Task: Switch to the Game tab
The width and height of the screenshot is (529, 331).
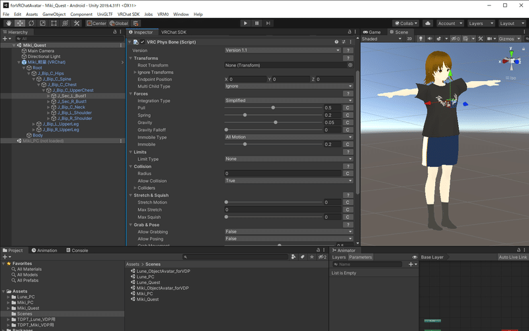Action: [372, 32]
